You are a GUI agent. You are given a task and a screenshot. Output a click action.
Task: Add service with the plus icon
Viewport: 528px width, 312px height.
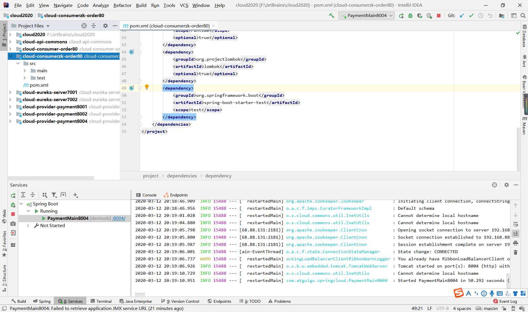pos(75,195)
